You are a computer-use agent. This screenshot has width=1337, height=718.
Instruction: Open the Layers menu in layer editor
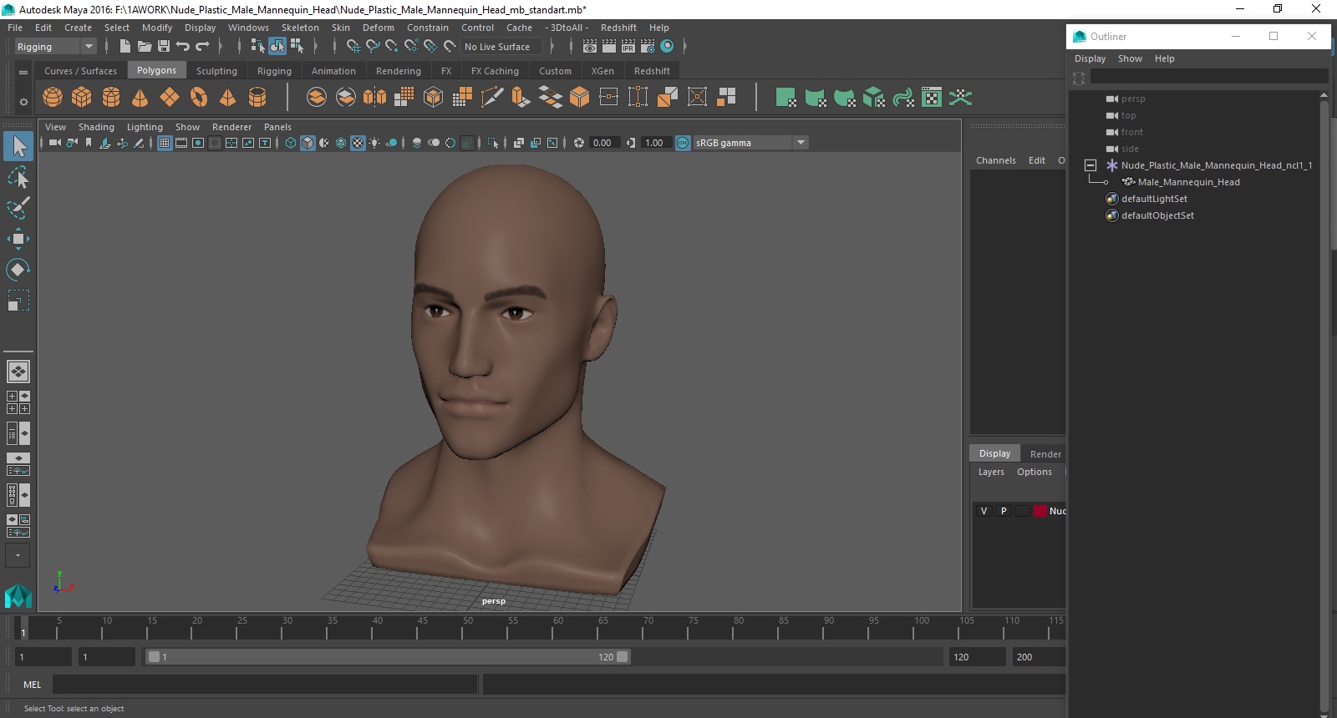[x=991, y=472]
